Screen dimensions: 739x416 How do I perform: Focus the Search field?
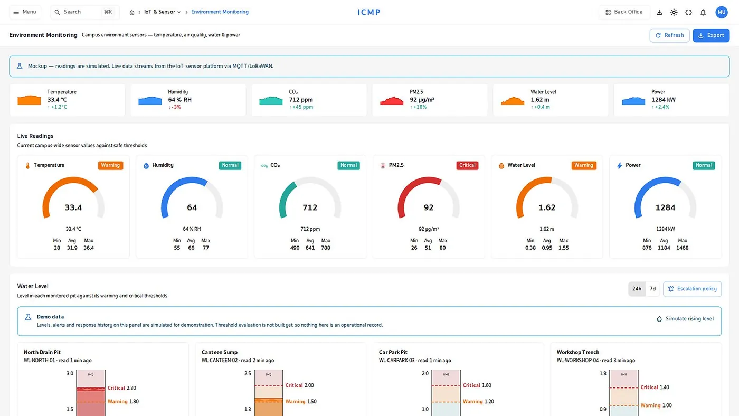point(85,12)
